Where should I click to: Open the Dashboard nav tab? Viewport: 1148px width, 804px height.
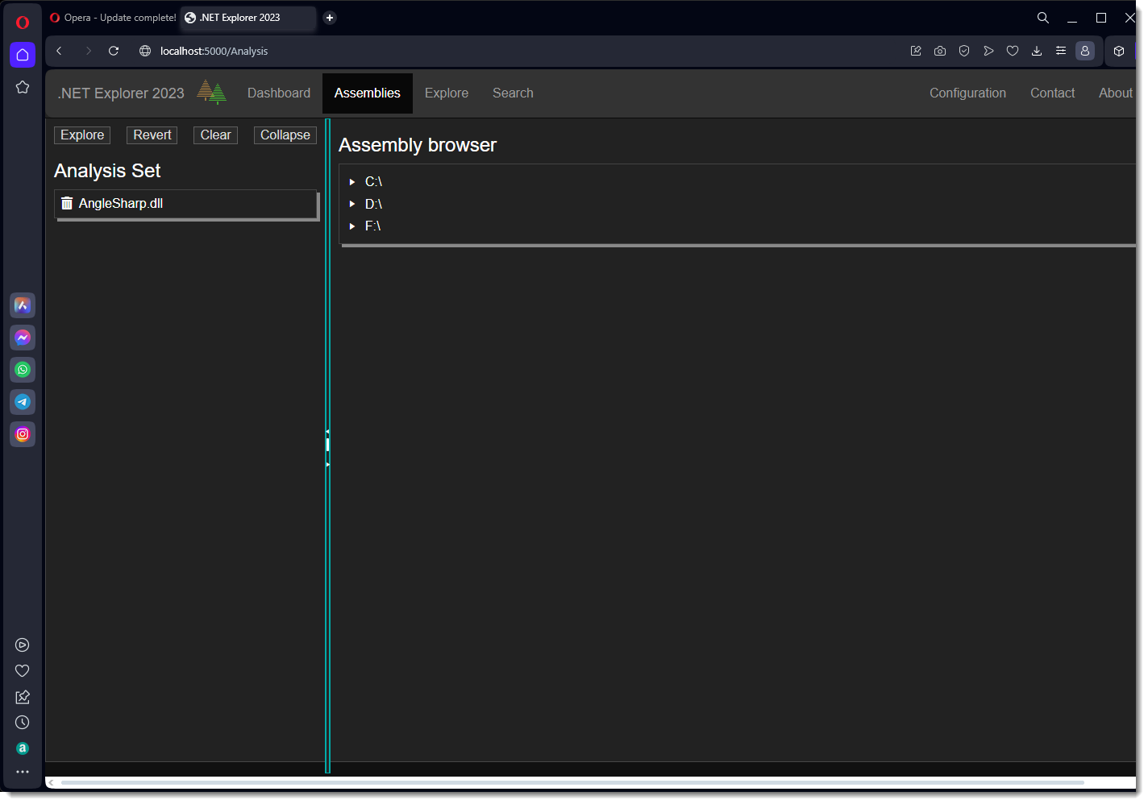[279, 93]
